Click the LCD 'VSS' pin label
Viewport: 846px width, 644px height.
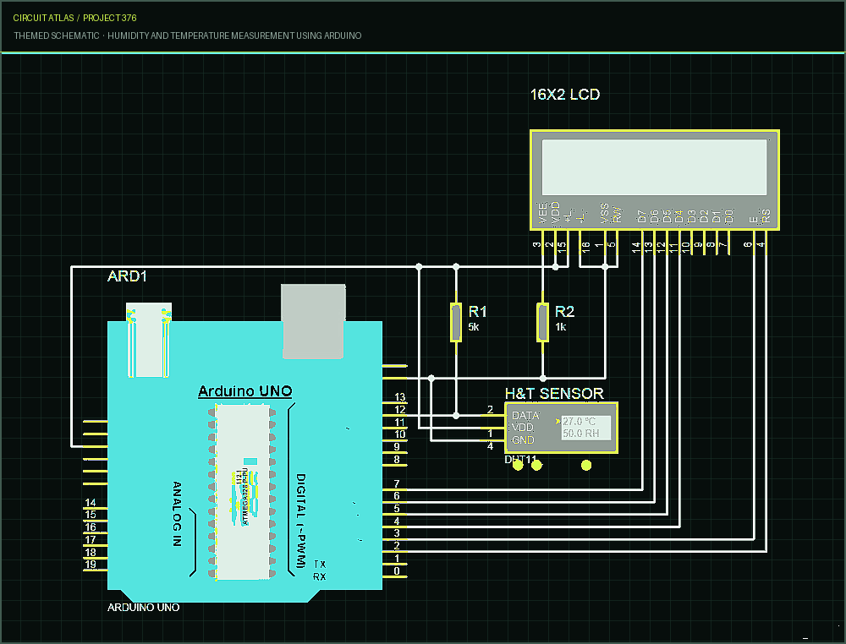(x=605, y=214)
